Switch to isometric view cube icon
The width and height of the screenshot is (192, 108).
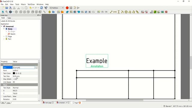click(x=16, y=12)
